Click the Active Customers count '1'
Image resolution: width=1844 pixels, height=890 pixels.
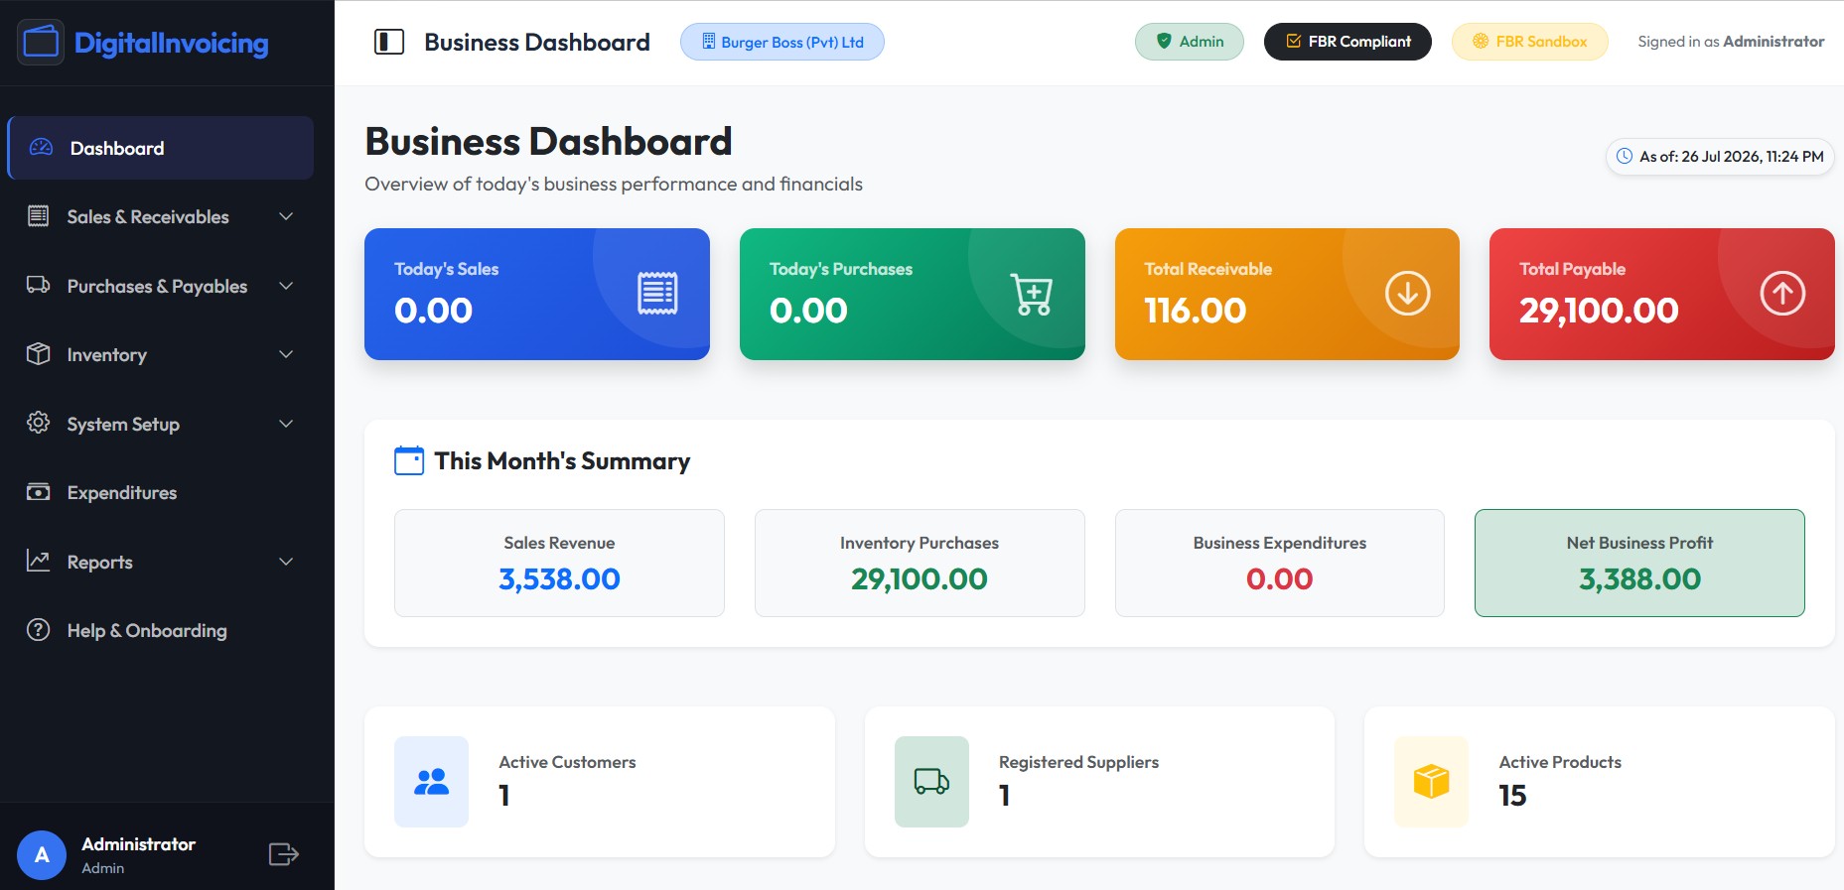point(504,796)
